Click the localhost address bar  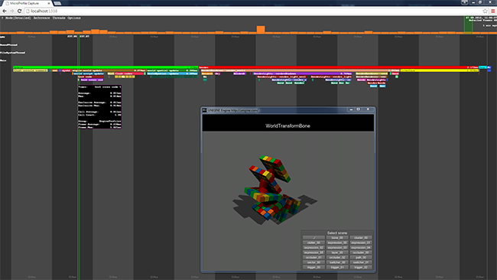(x=254, y=11)
